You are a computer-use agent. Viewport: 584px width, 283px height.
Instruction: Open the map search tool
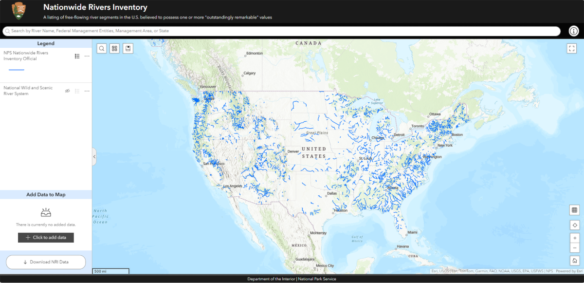[x=102, y=48]
